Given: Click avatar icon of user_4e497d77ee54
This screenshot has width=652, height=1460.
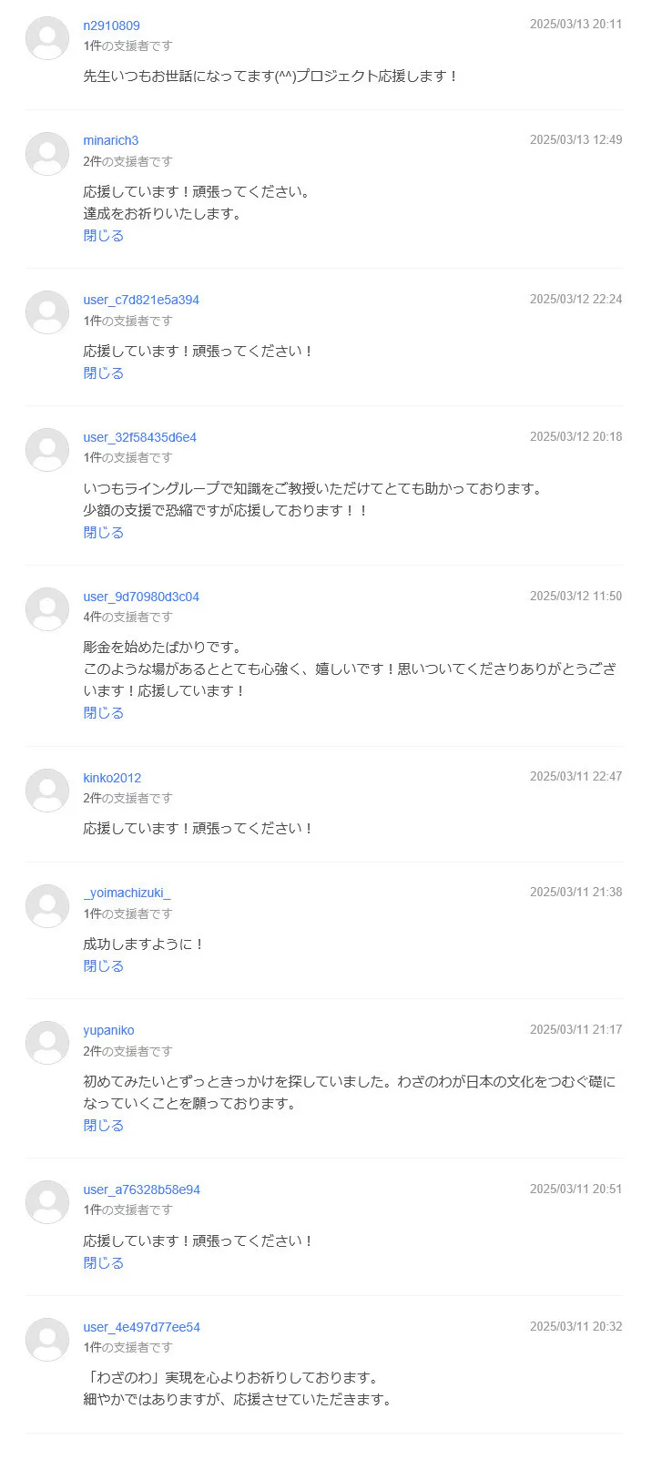Looking at the screenshot, I should (47, 1340).
